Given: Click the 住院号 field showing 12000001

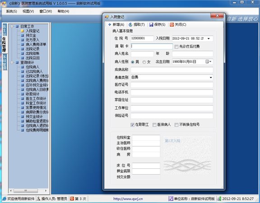Looking at the screenshot, I should click(x=142, y=38).
